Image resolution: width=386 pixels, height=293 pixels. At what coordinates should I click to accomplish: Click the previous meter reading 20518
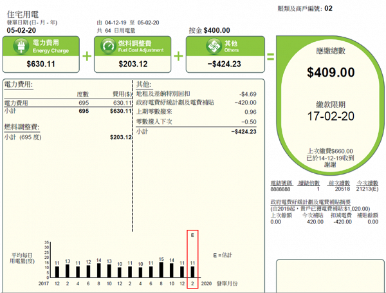pos(342,189)
